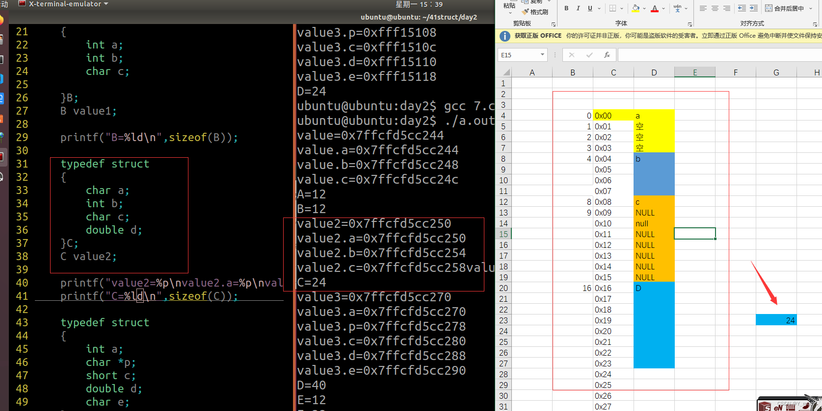Click info icon on Office warning bar

[504, 36]
